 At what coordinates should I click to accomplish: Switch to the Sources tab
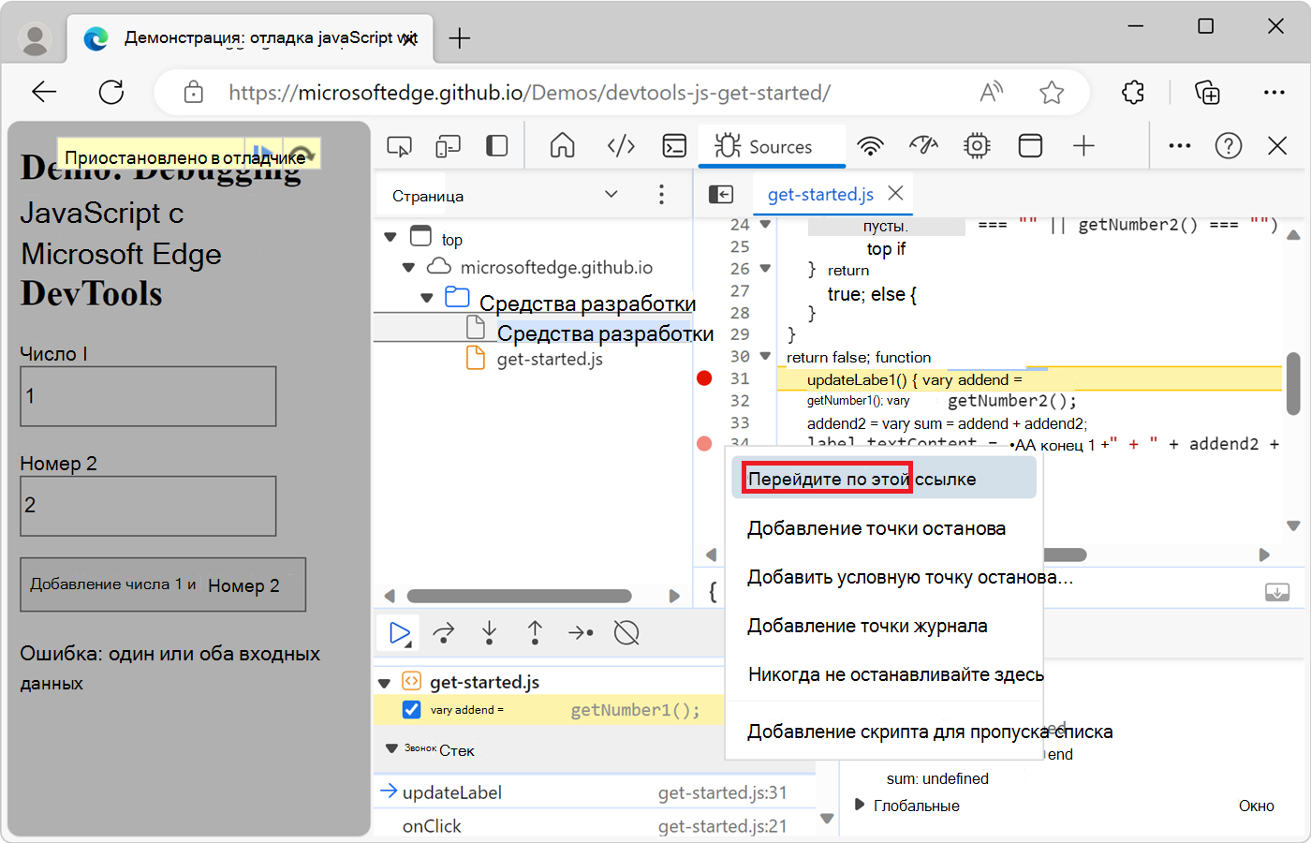[773, 146]
